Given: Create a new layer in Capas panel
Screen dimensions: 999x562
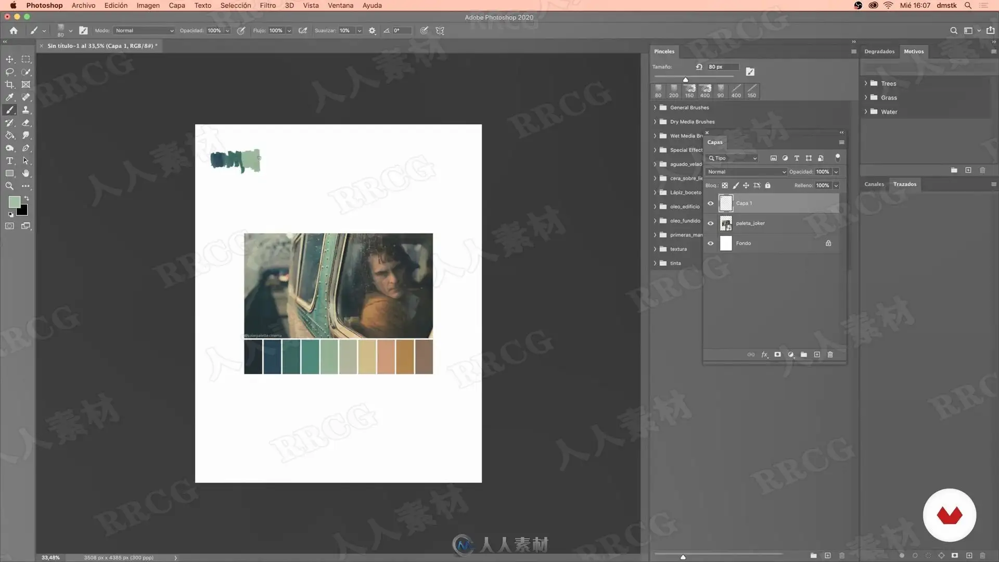Looking at the screenshot, I should point(817,354).
